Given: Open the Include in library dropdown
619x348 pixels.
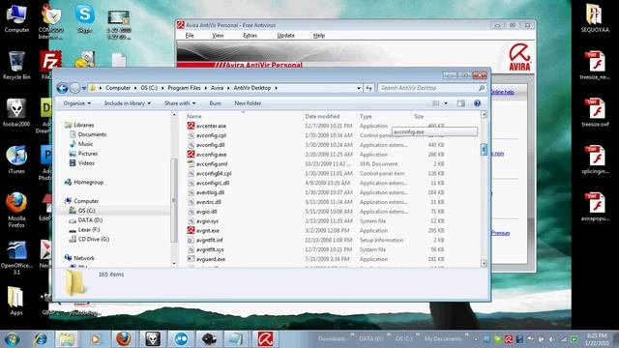Looking at the screenshot, I should [x=128, y=103].
